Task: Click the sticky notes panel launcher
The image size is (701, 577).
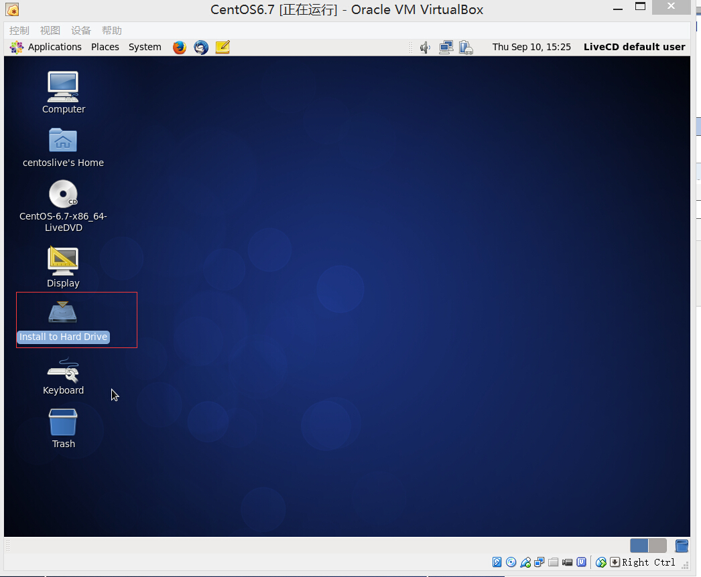Action: 222,47
